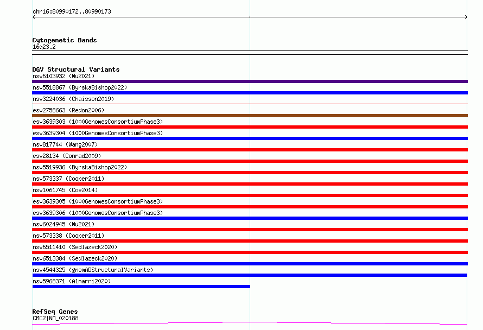Image resolution: width=483 pixels, height=330 pixels.
Task: Open variant nsv5518867 (ByrskaBishop2022) label
Action: click(x=80, y=87)
